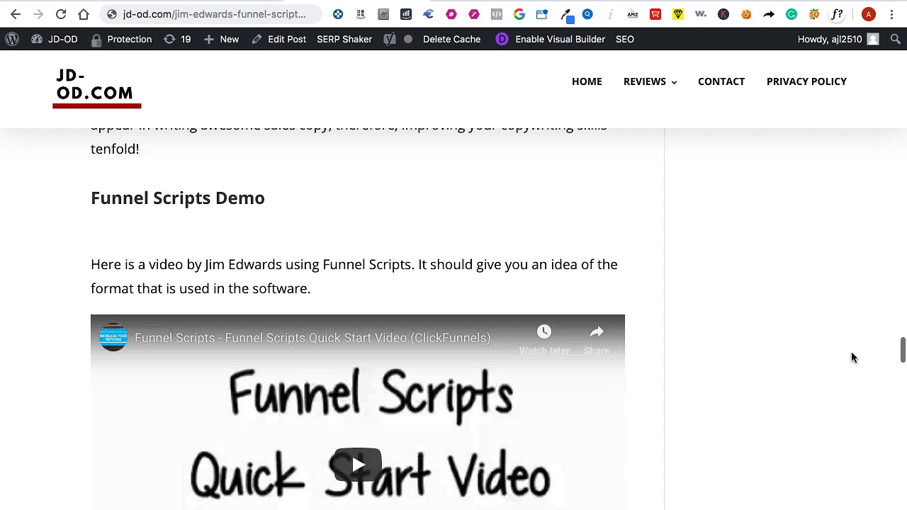The width and height of the screenshot is (907, 510).
Task: Open the WordPress logo menu
Action: tap(12, 39)
